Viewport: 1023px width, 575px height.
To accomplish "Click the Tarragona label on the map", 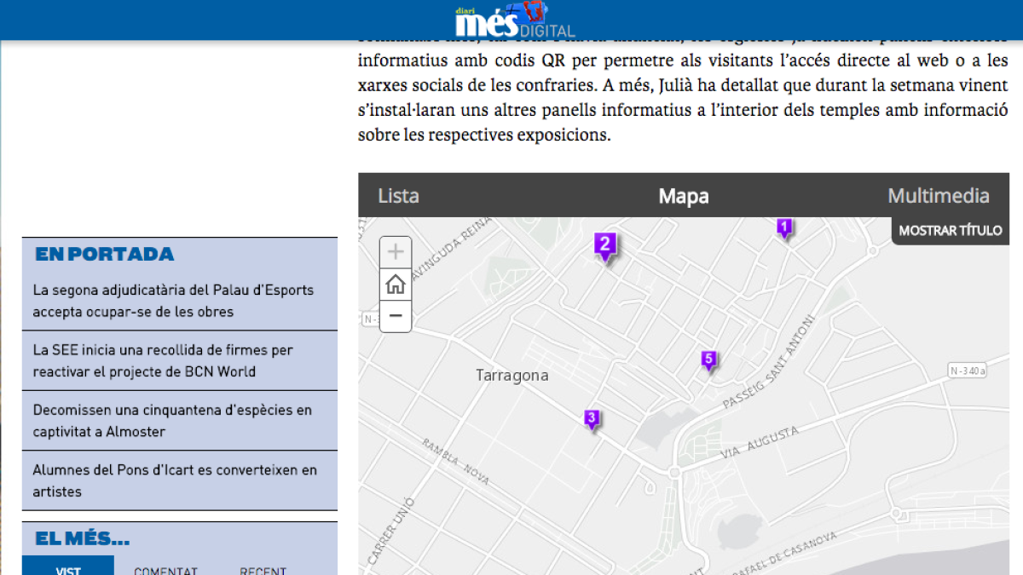I will click(512, 375).
